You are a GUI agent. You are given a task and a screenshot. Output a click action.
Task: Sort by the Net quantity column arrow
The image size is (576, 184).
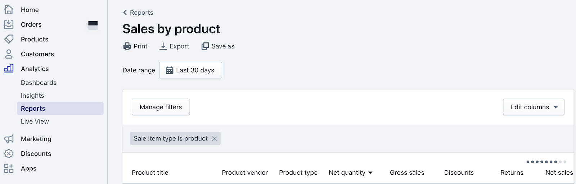coord(370,173)
